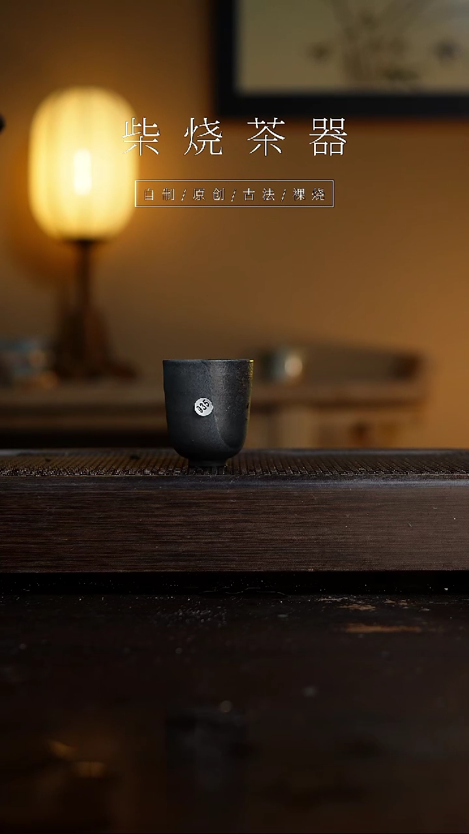Click the "柴烧茶器" headline text

click(234, 137)
